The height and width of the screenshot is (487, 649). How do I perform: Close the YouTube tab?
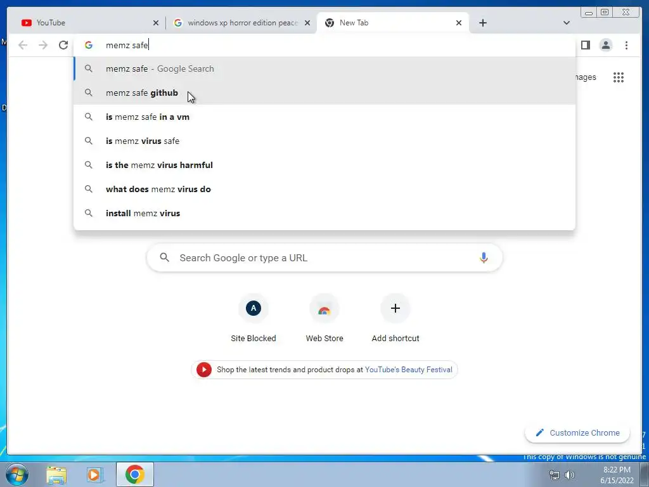(x=156, y=23)
